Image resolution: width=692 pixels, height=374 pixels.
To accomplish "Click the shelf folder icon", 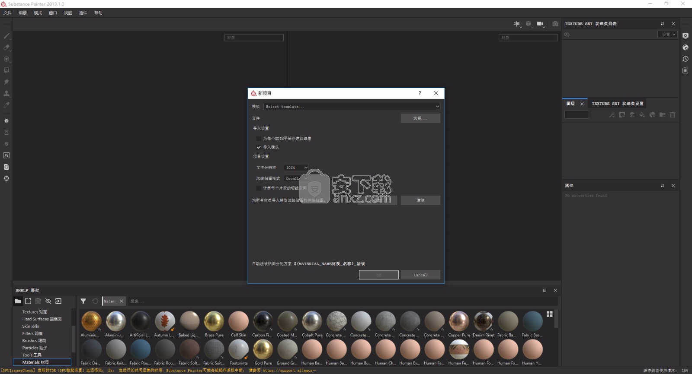I will [x=18, y=301].
